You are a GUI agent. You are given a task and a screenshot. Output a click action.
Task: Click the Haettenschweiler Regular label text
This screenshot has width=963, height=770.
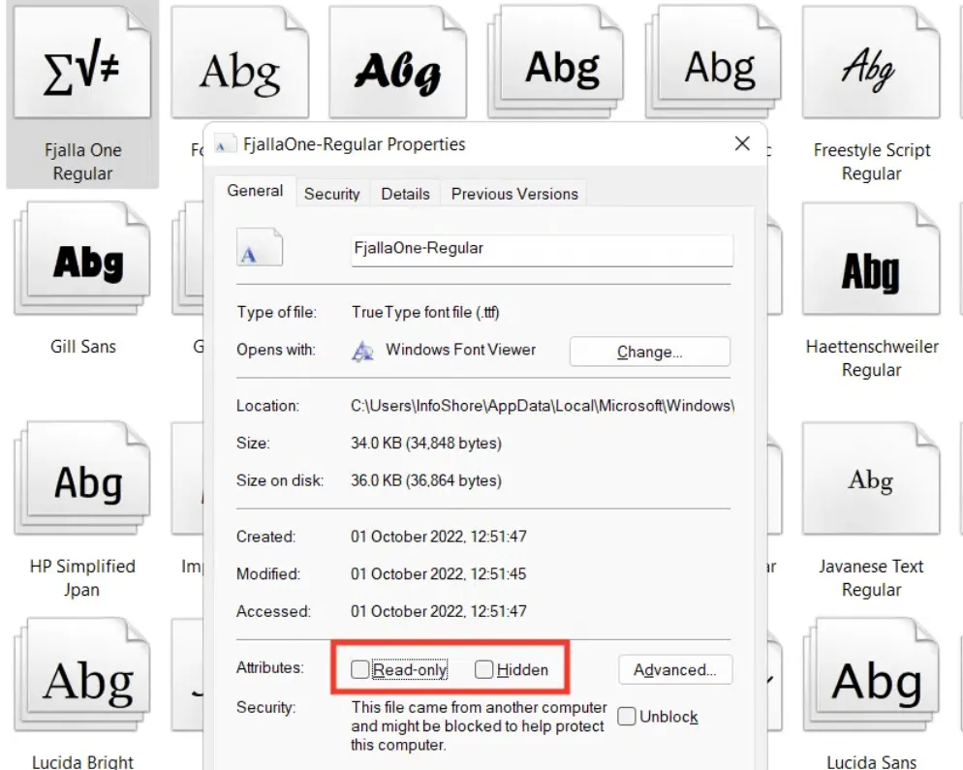tap(872, 358)
